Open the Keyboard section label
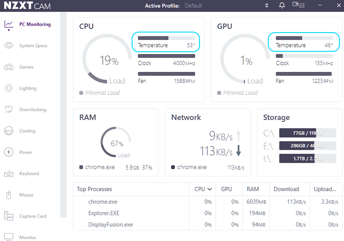 point(29,174)
